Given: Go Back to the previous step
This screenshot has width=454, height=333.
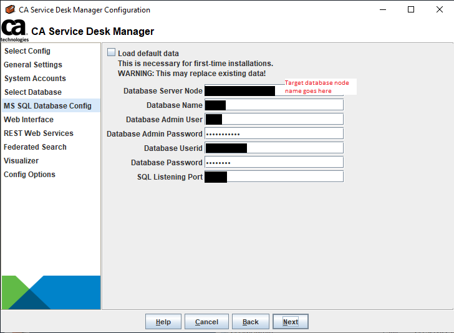Looking at the screenshot, I should [x=251, y=321].
